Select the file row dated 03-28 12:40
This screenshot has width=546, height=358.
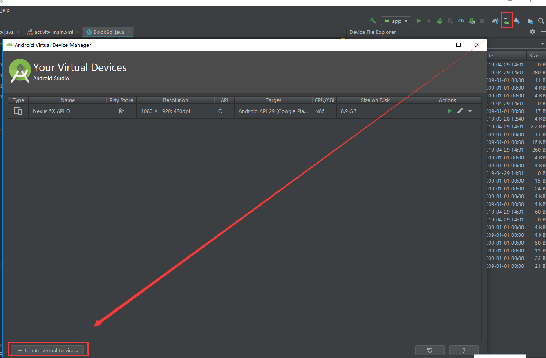point(516,119)
